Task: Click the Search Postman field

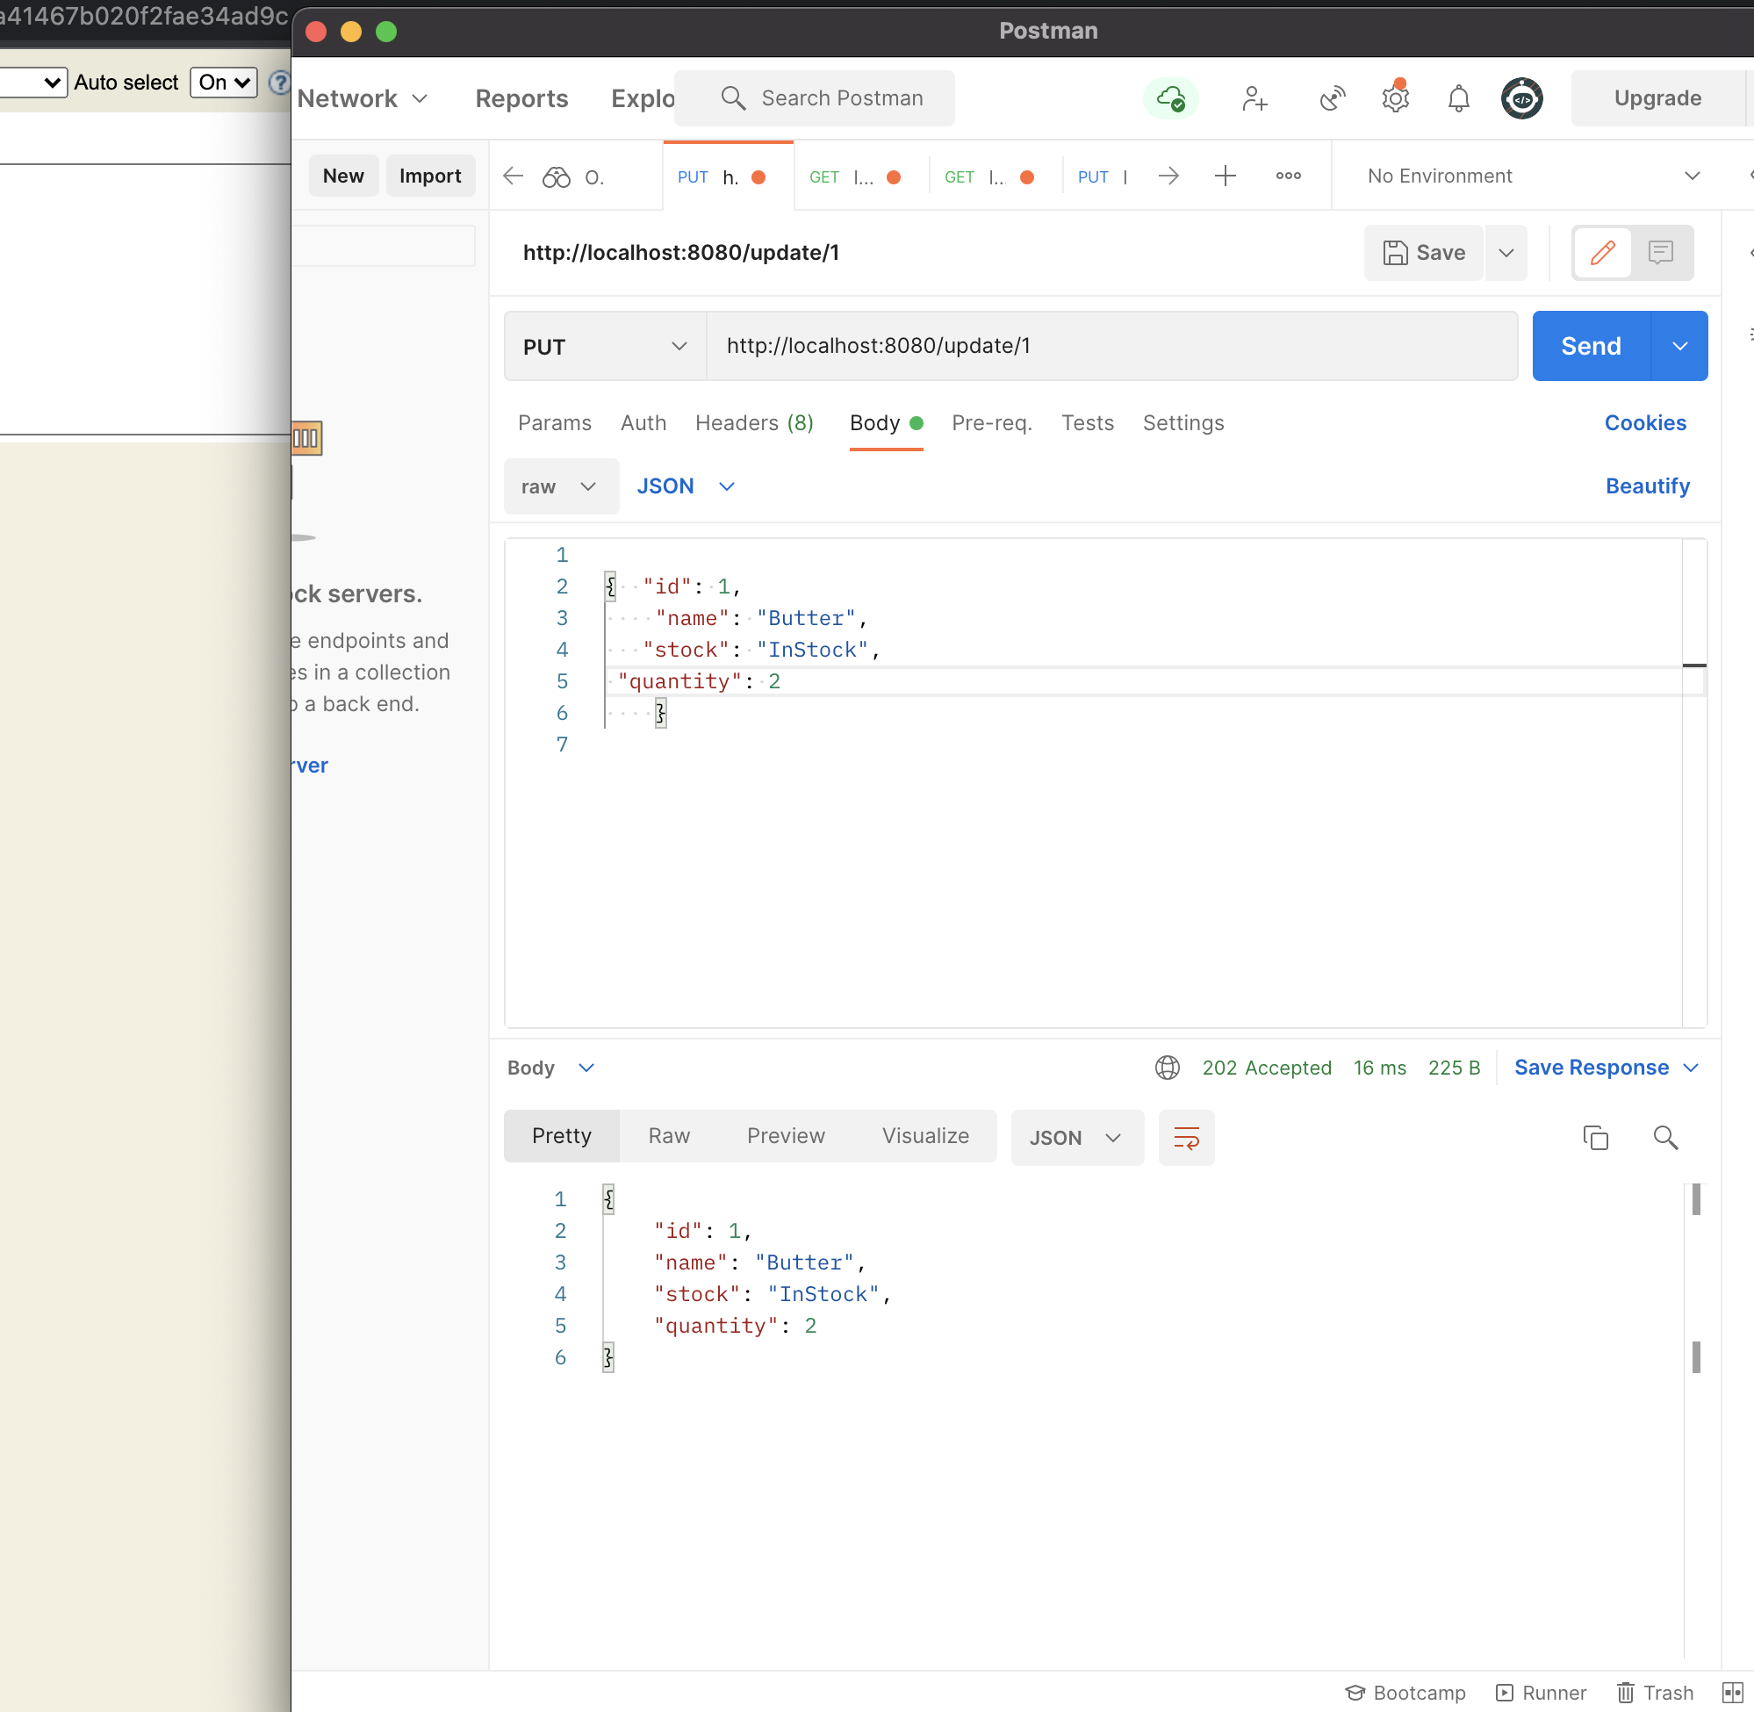Action: pyautogui.click(x=815, y=98)
